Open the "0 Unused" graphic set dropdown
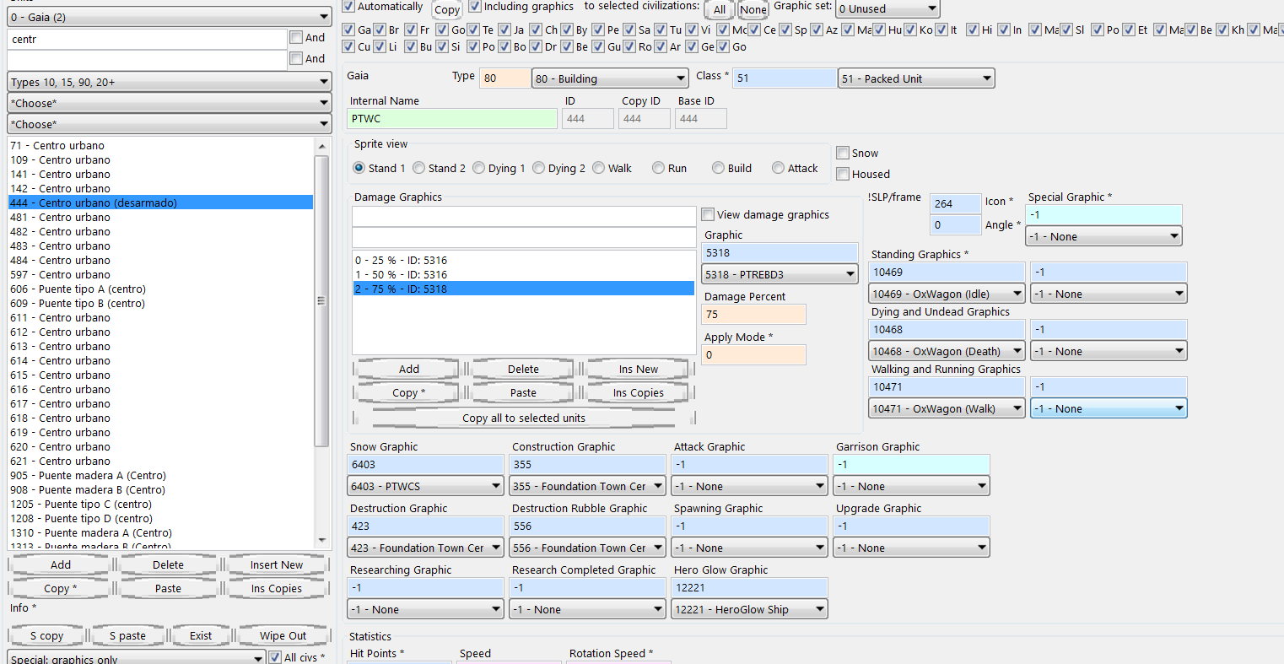The image size is (1284, 664). tap(887, 9)
